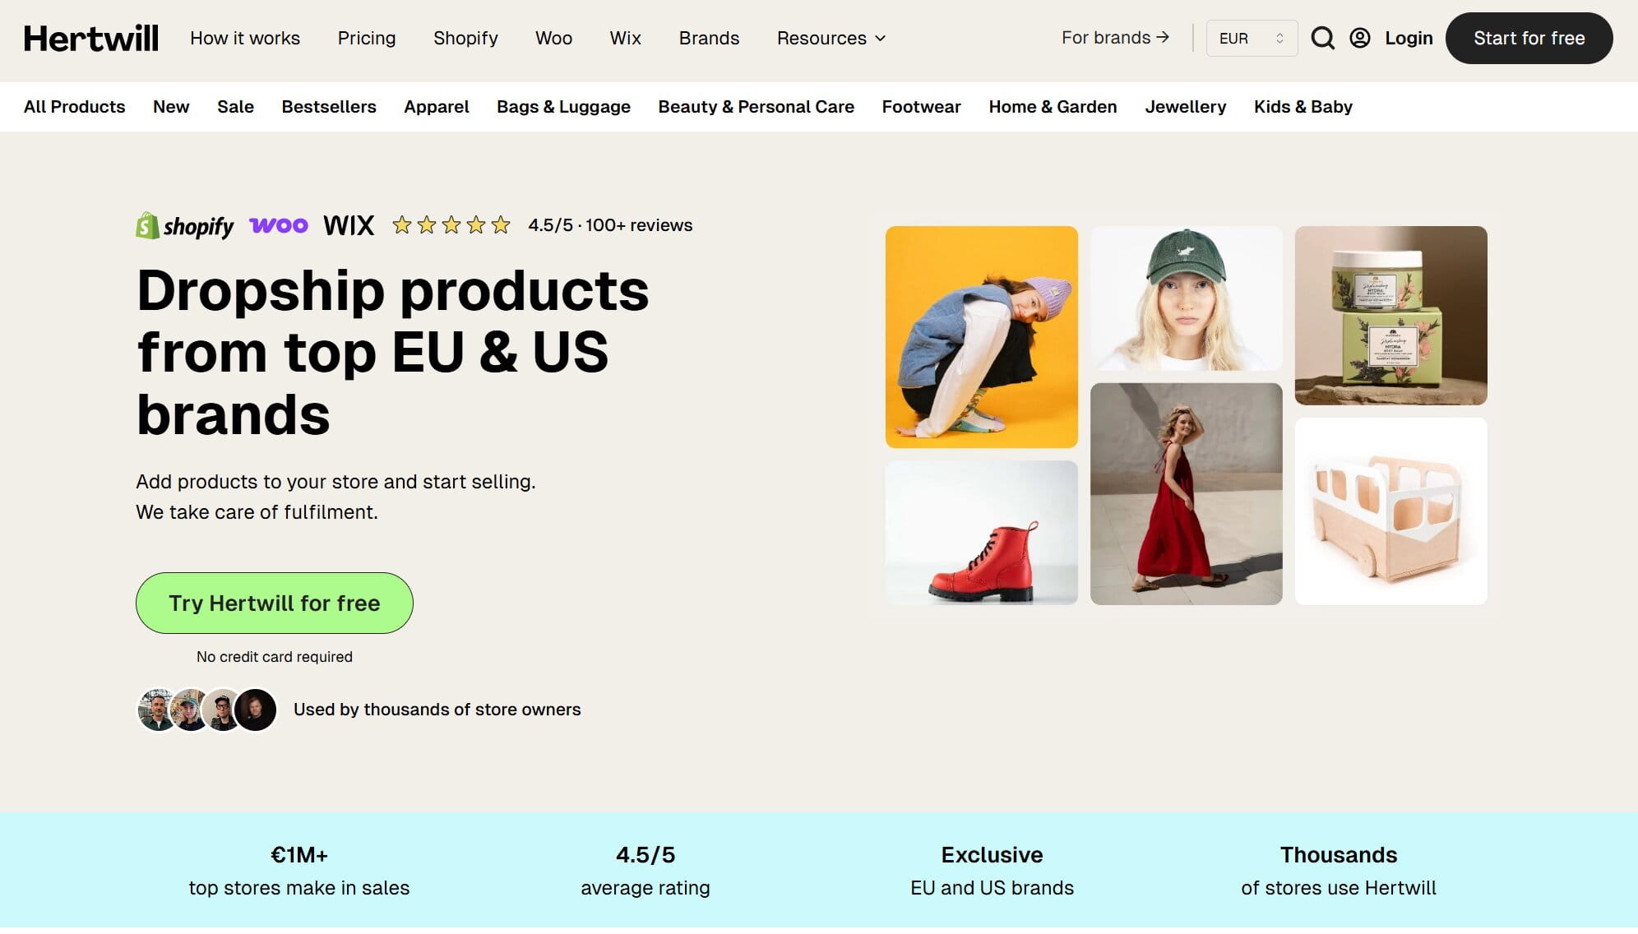Click the purple Woo logo
Screen dimensions: 1638x934
279,225
